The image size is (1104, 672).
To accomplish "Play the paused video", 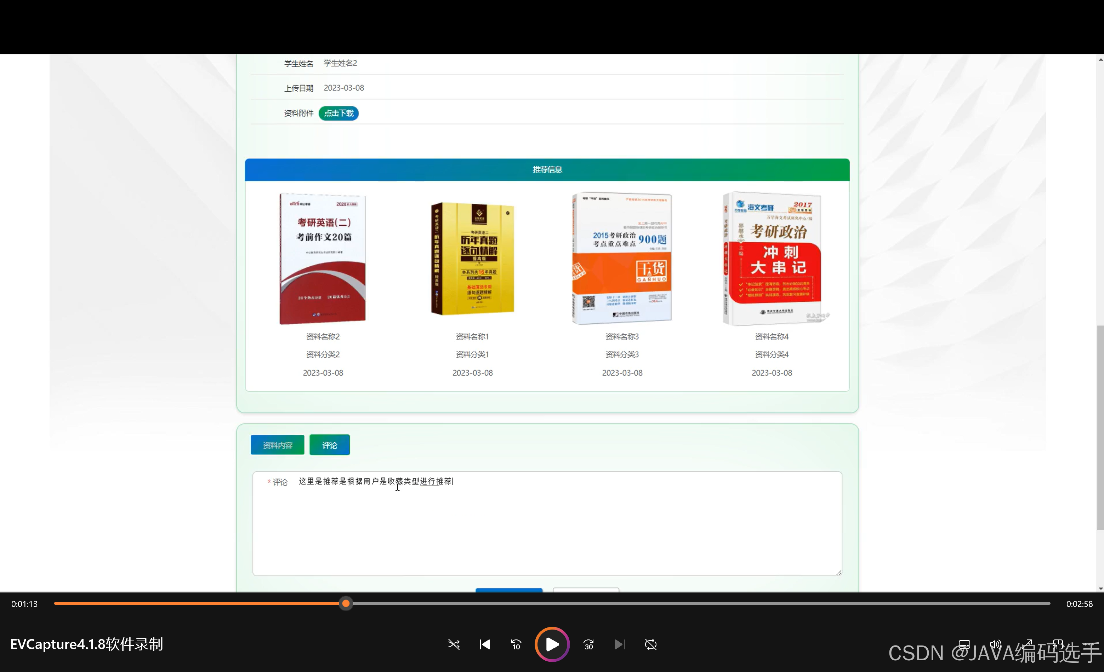I will click(552, 644).
